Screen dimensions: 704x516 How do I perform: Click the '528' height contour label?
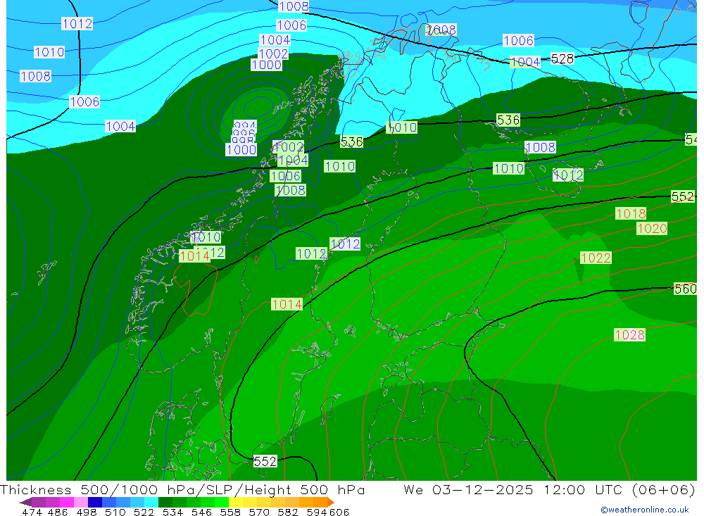pos(562,58)
